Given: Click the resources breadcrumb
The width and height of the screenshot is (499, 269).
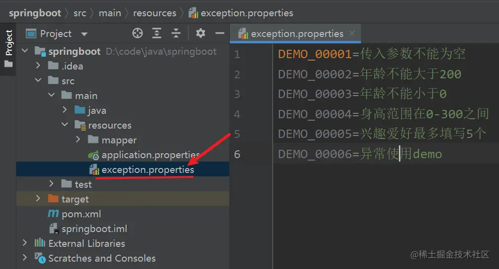Looking at the screenshot, I should (x=154, y=13).
